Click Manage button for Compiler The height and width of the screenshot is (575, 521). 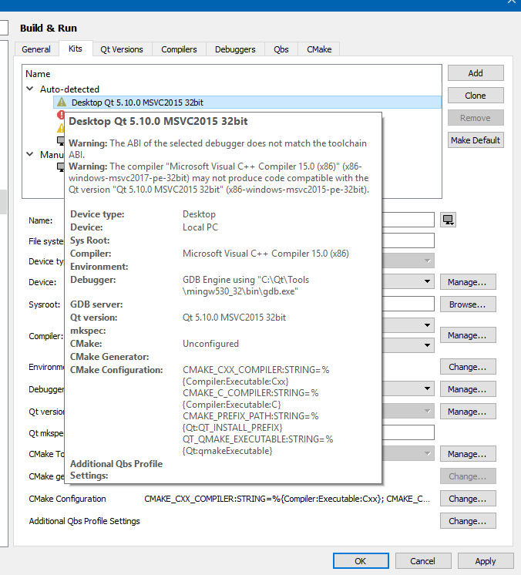(x=468, y=335)
